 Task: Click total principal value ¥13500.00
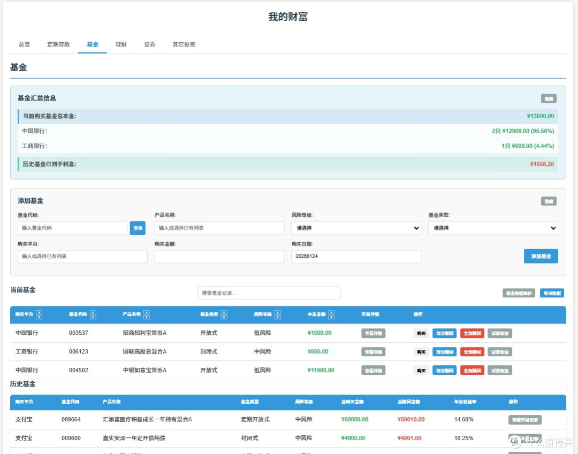pyautogui.click(x=541, y=116)
